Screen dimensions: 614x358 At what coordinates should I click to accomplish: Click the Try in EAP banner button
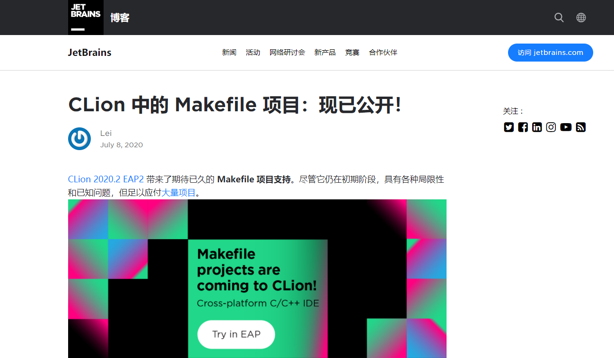click(236, 334)
